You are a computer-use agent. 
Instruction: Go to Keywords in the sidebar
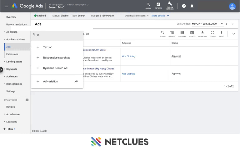(12, 69)
